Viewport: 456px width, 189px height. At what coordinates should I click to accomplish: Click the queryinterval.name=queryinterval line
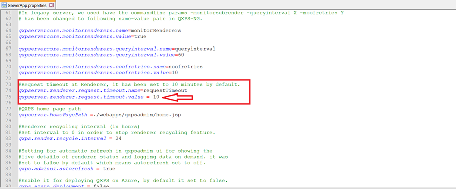(x=117, y=49)
